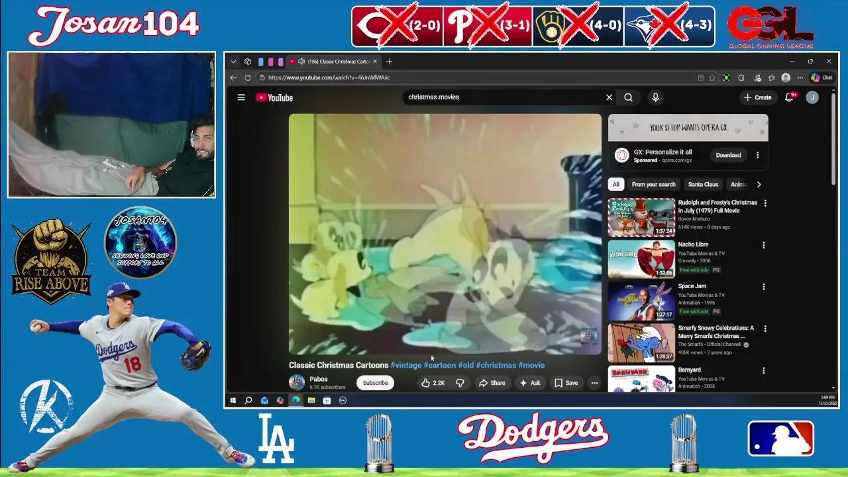Open a new browser tab
Image resolution: width=848 pixels, height=477 pixels.
pyautogui.click(x=389, y=62)
